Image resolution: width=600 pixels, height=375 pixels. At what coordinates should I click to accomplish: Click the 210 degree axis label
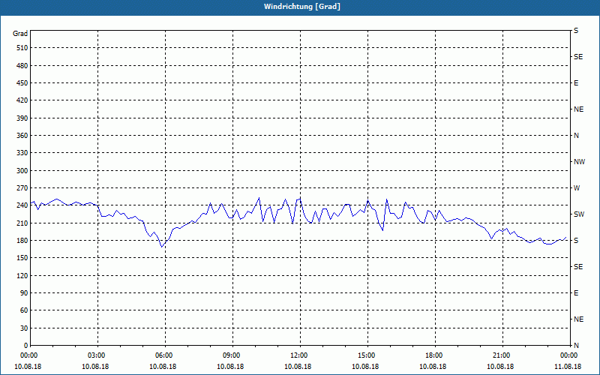pyautogui.click(x=22, y=223)
